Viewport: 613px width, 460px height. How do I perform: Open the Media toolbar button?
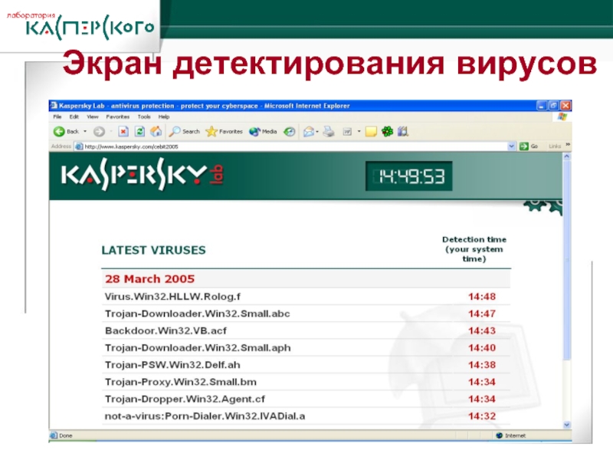coord(263,132)
